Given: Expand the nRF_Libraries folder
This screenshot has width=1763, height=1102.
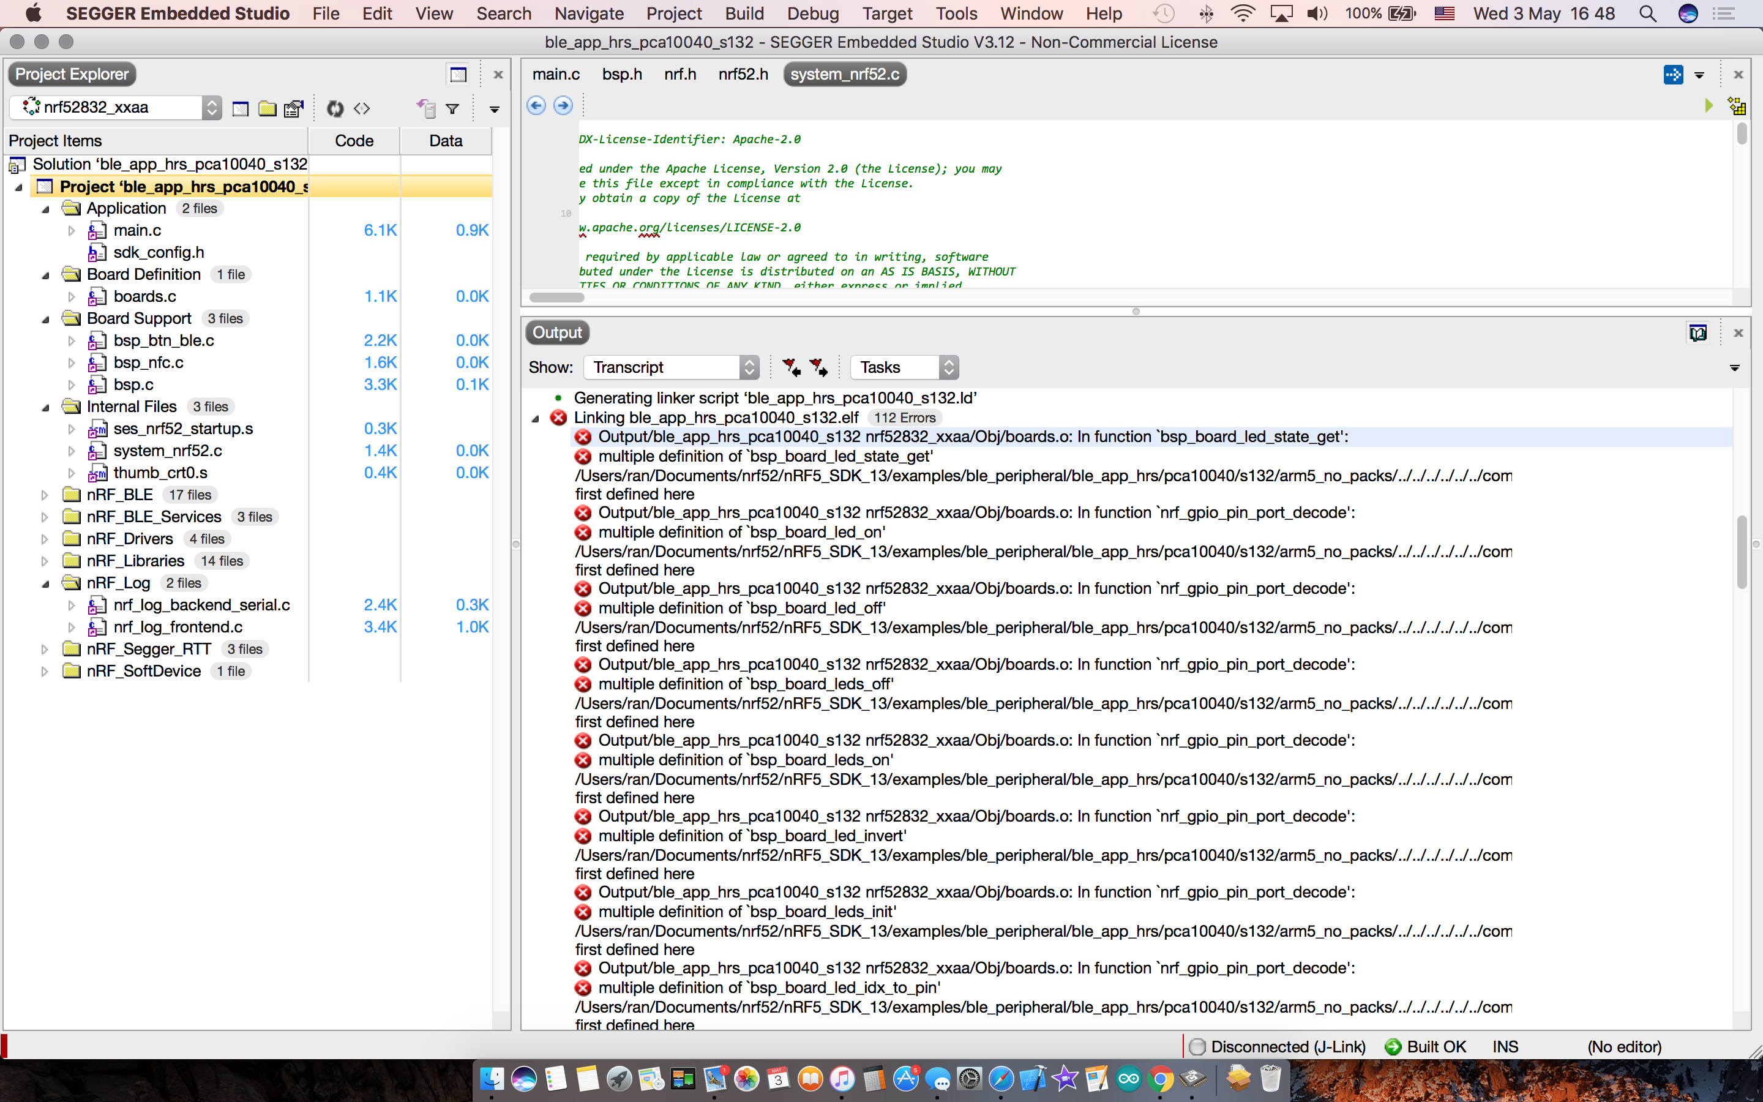Looking at the screenshot, I should point(45,561).
